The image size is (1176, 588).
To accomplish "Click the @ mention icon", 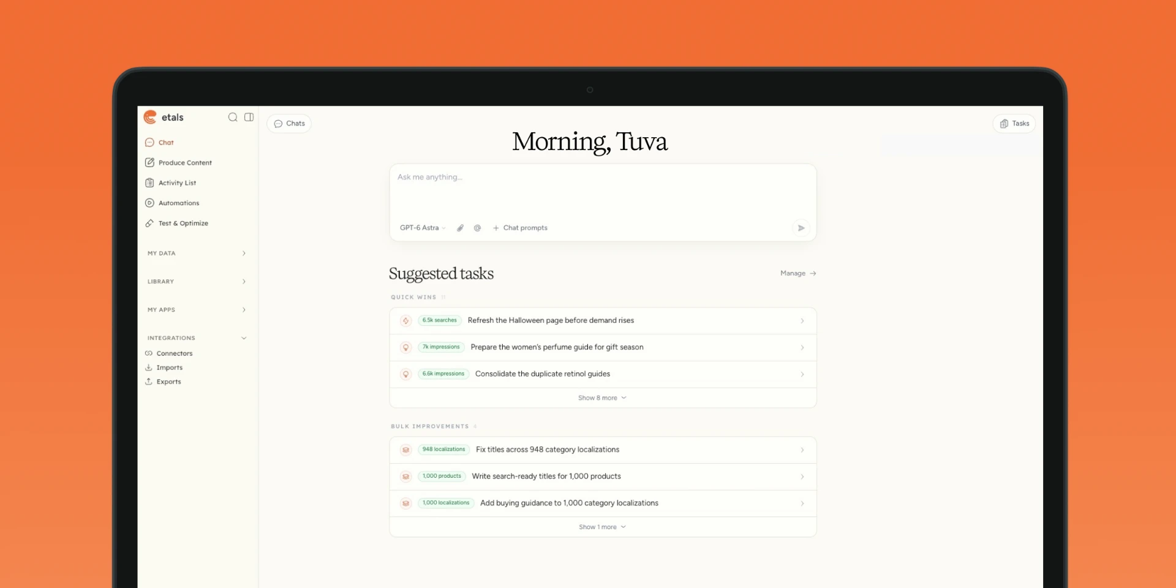I will click(477, 228).
